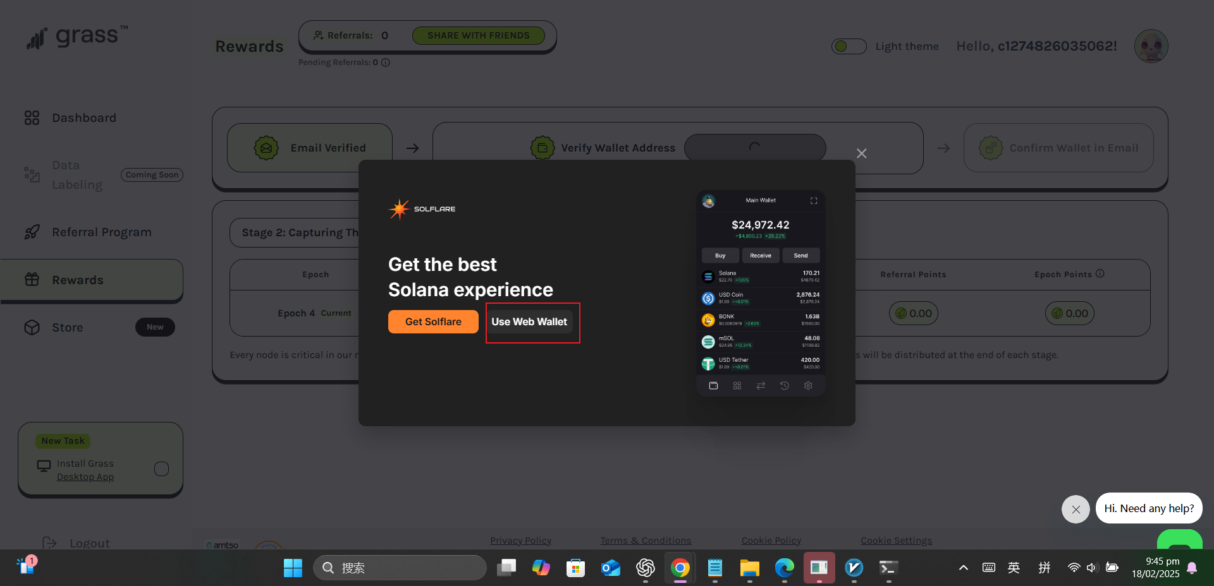Close the Solflare modal dialog
Viewport: 1214px width, 586px height.
click(861, 153)
